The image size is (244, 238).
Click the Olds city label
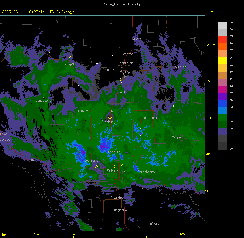click(x=110, y=111)
